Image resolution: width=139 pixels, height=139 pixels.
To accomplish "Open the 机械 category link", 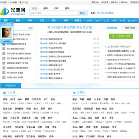I will (5, 99).
